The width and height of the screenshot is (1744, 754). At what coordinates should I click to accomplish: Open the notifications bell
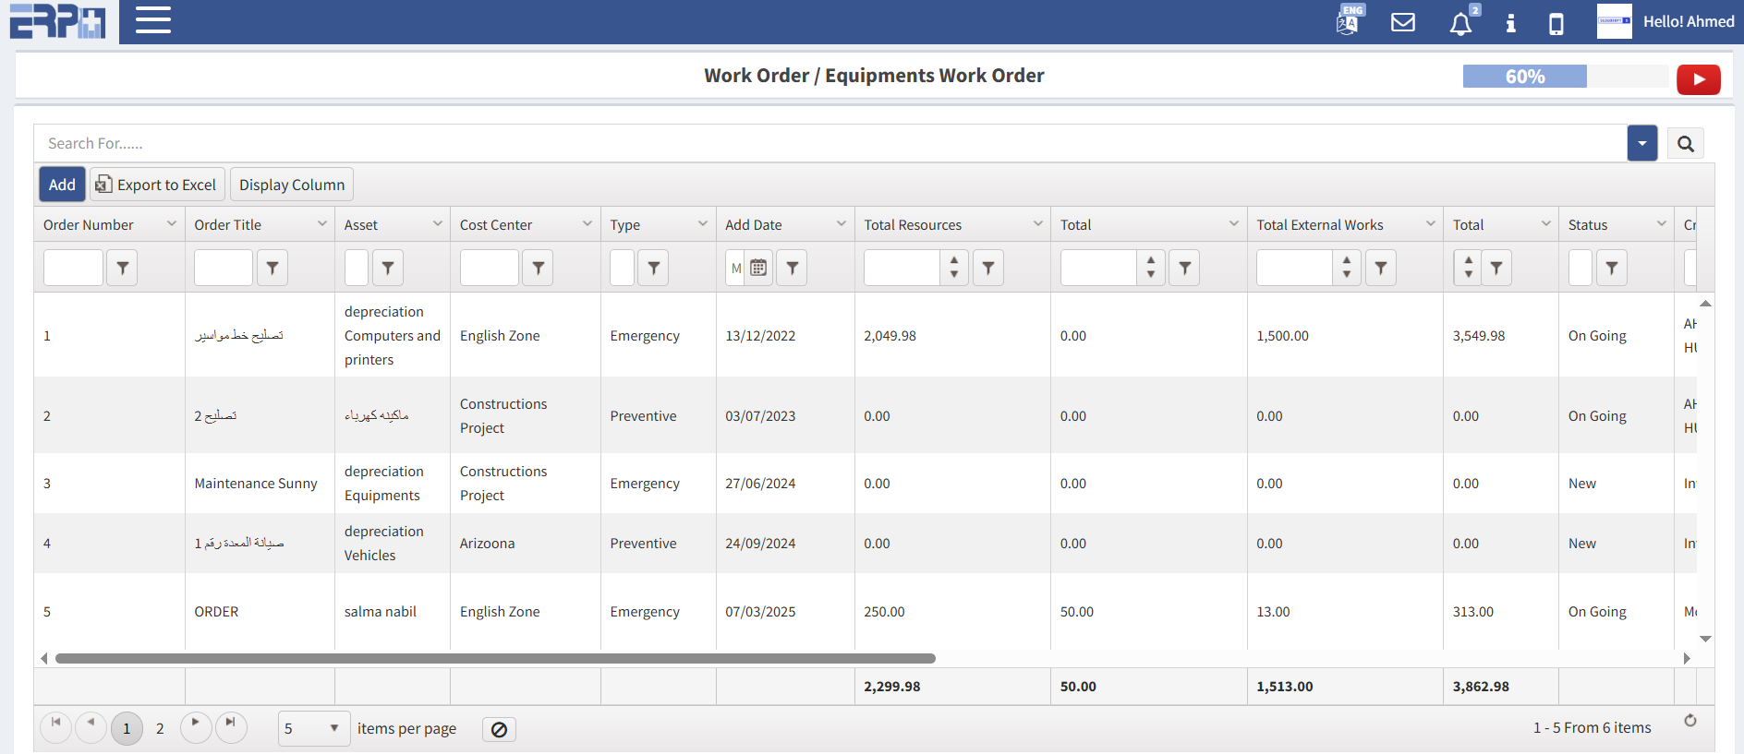1460,23
